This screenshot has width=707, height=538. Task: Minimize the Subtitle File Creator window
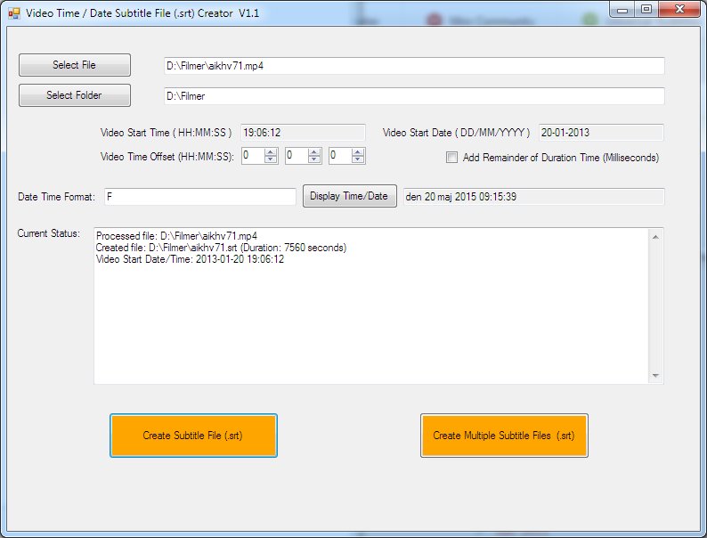[x=622, y=10]
